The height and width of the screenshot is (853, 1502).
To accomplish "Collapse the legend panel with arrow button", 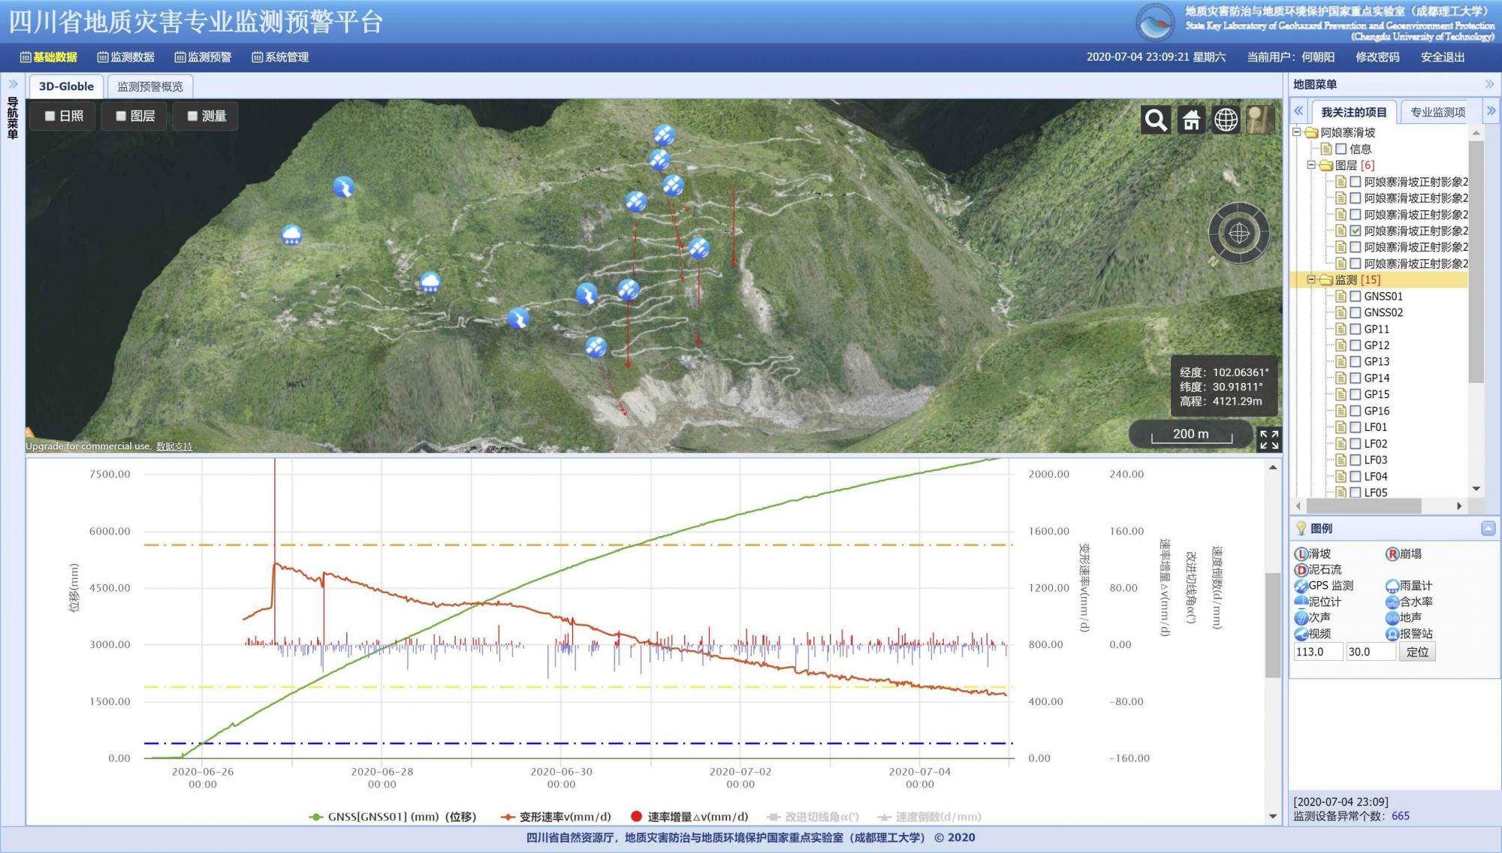I will (x=1488, y=529).
